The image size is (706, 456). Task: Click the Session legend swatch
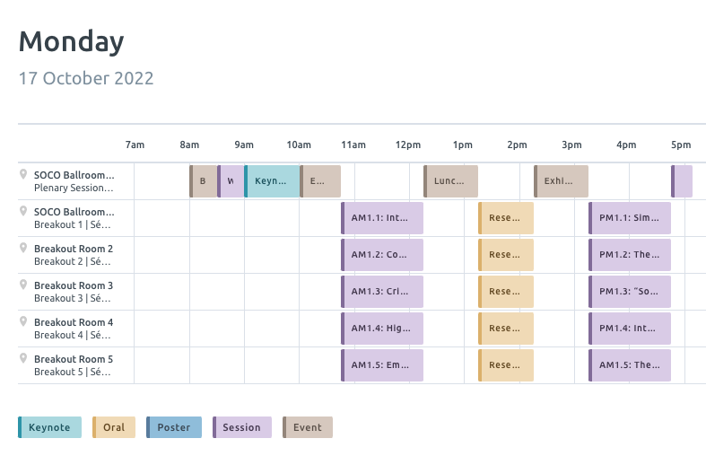click(x=242, y=427)
